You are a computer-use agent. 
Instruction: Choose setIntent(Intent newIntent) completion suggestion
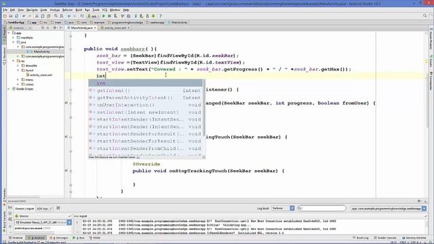coord(146,112)
